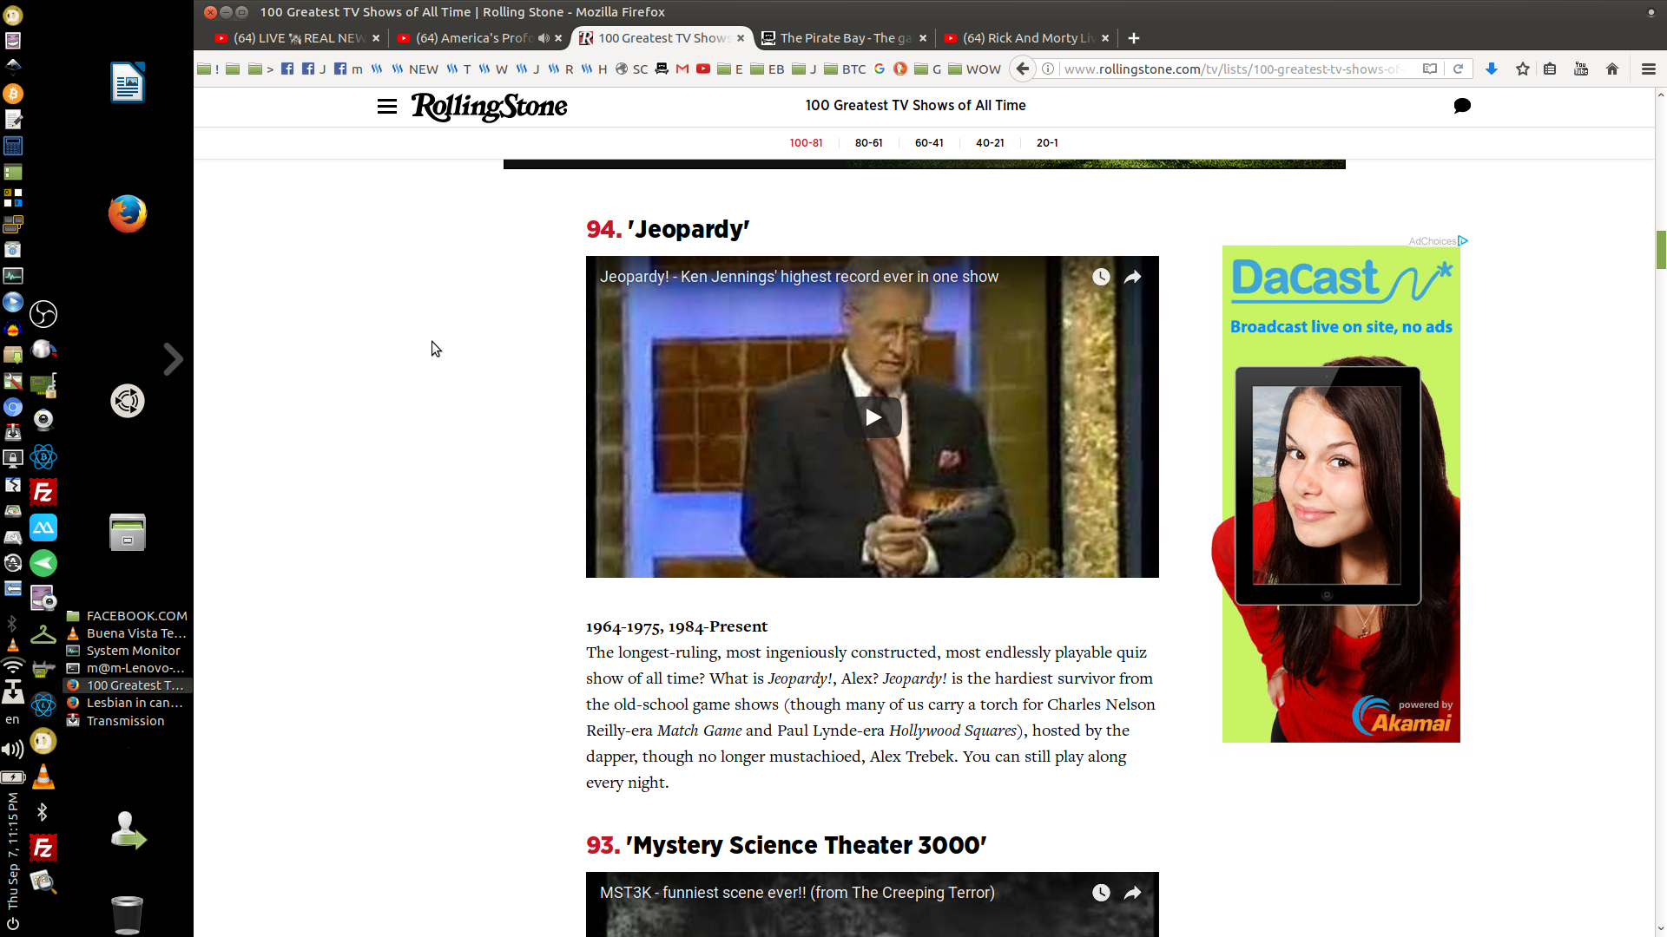The image size is (1667, 937).
Task: Show bookmarks list icon in toolbar
Action: point(1550,69)
